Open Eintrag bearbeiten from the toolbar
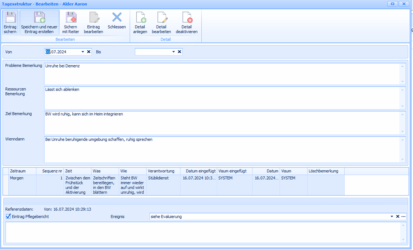The image size is (413, 250). pyautogui.click(x=93, y=22)
